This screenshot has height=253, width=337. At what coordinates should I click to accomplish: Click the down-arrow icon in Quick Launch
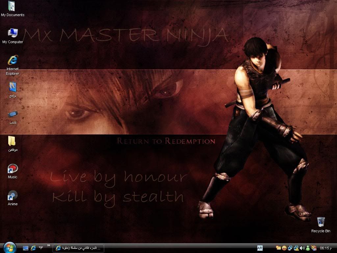point(40,248)
